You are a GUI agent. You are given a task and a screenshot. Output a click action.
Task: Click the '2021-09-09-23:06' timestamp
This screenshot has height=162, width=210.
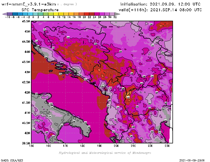pos(192,160)
